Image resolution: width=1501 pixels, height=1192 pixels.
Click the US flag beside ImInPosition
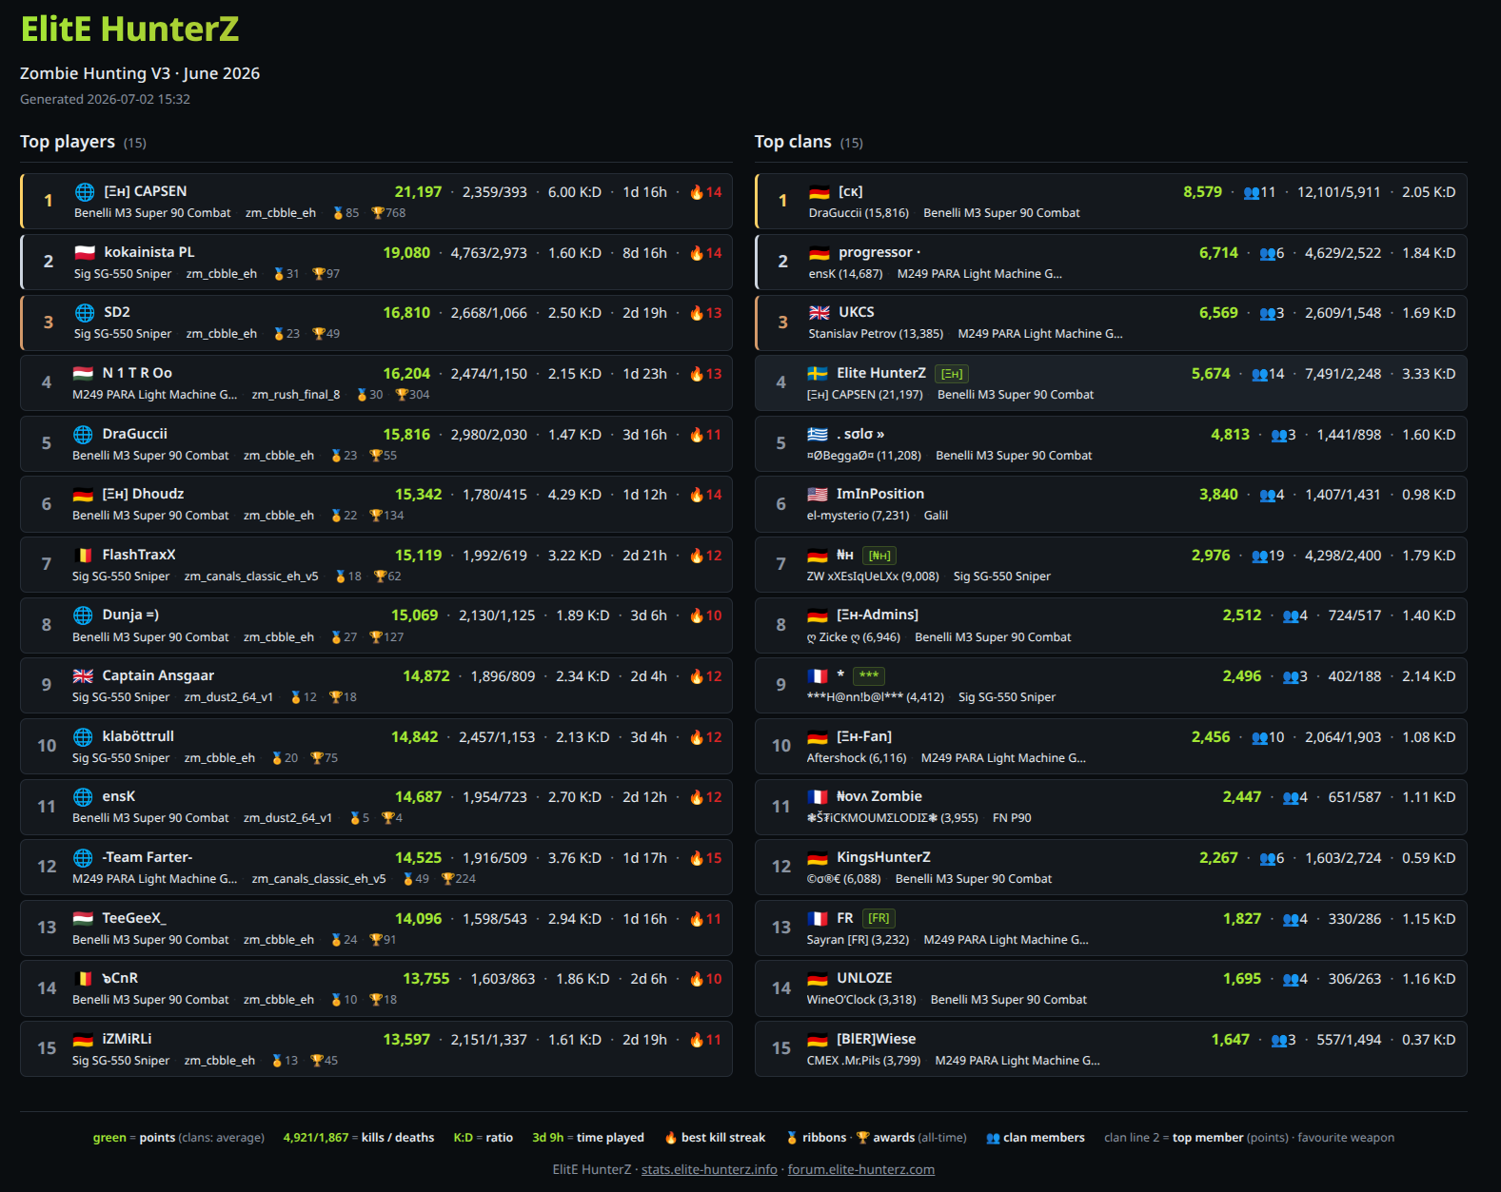tap(818, 495)
